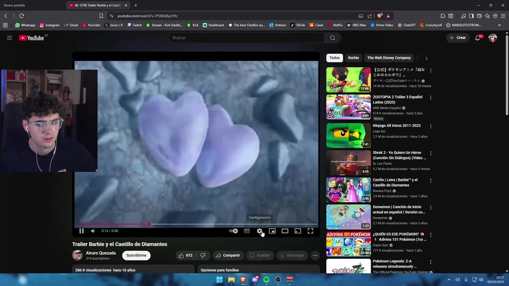
Task: Click the Guardar button
Action: [x=260, y=255]
